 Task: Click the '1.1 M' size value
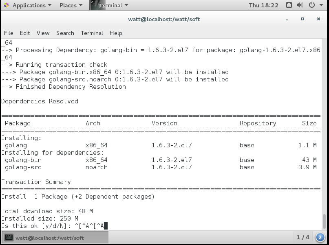307,145
